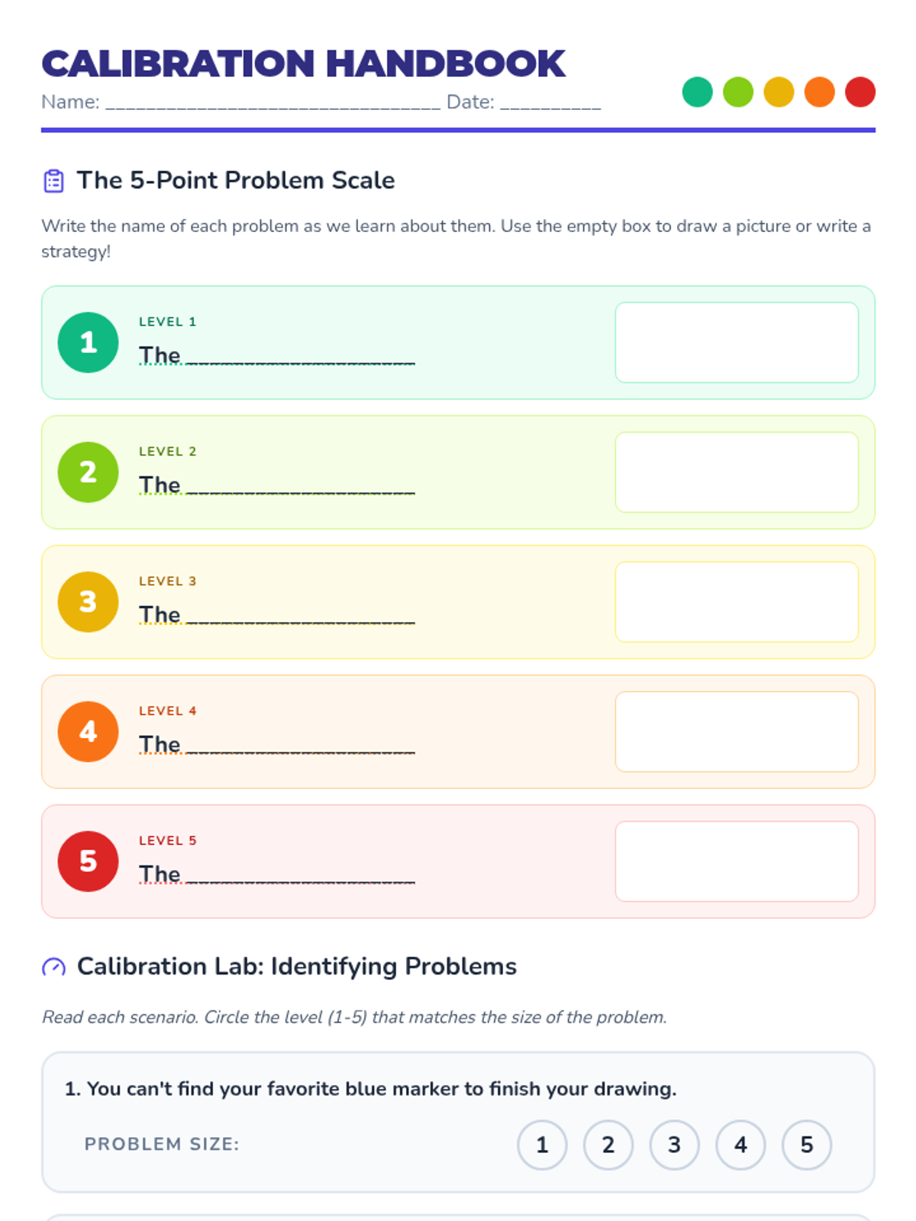Viewport: 916px width, 1221px height.
Task: Click the green Level 1 number badge
Action: coord(88,343)
